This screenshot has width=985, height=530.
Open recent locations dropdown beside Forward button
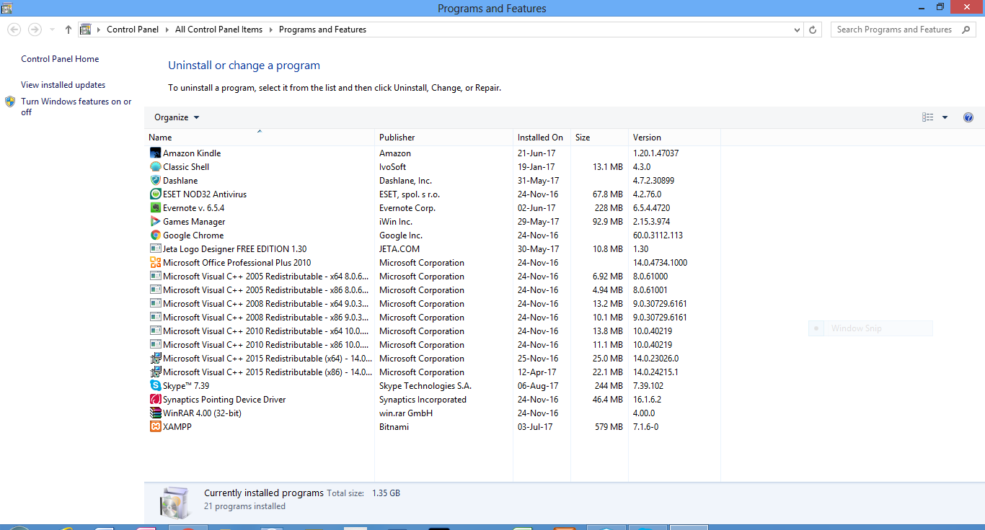(52, 30)
